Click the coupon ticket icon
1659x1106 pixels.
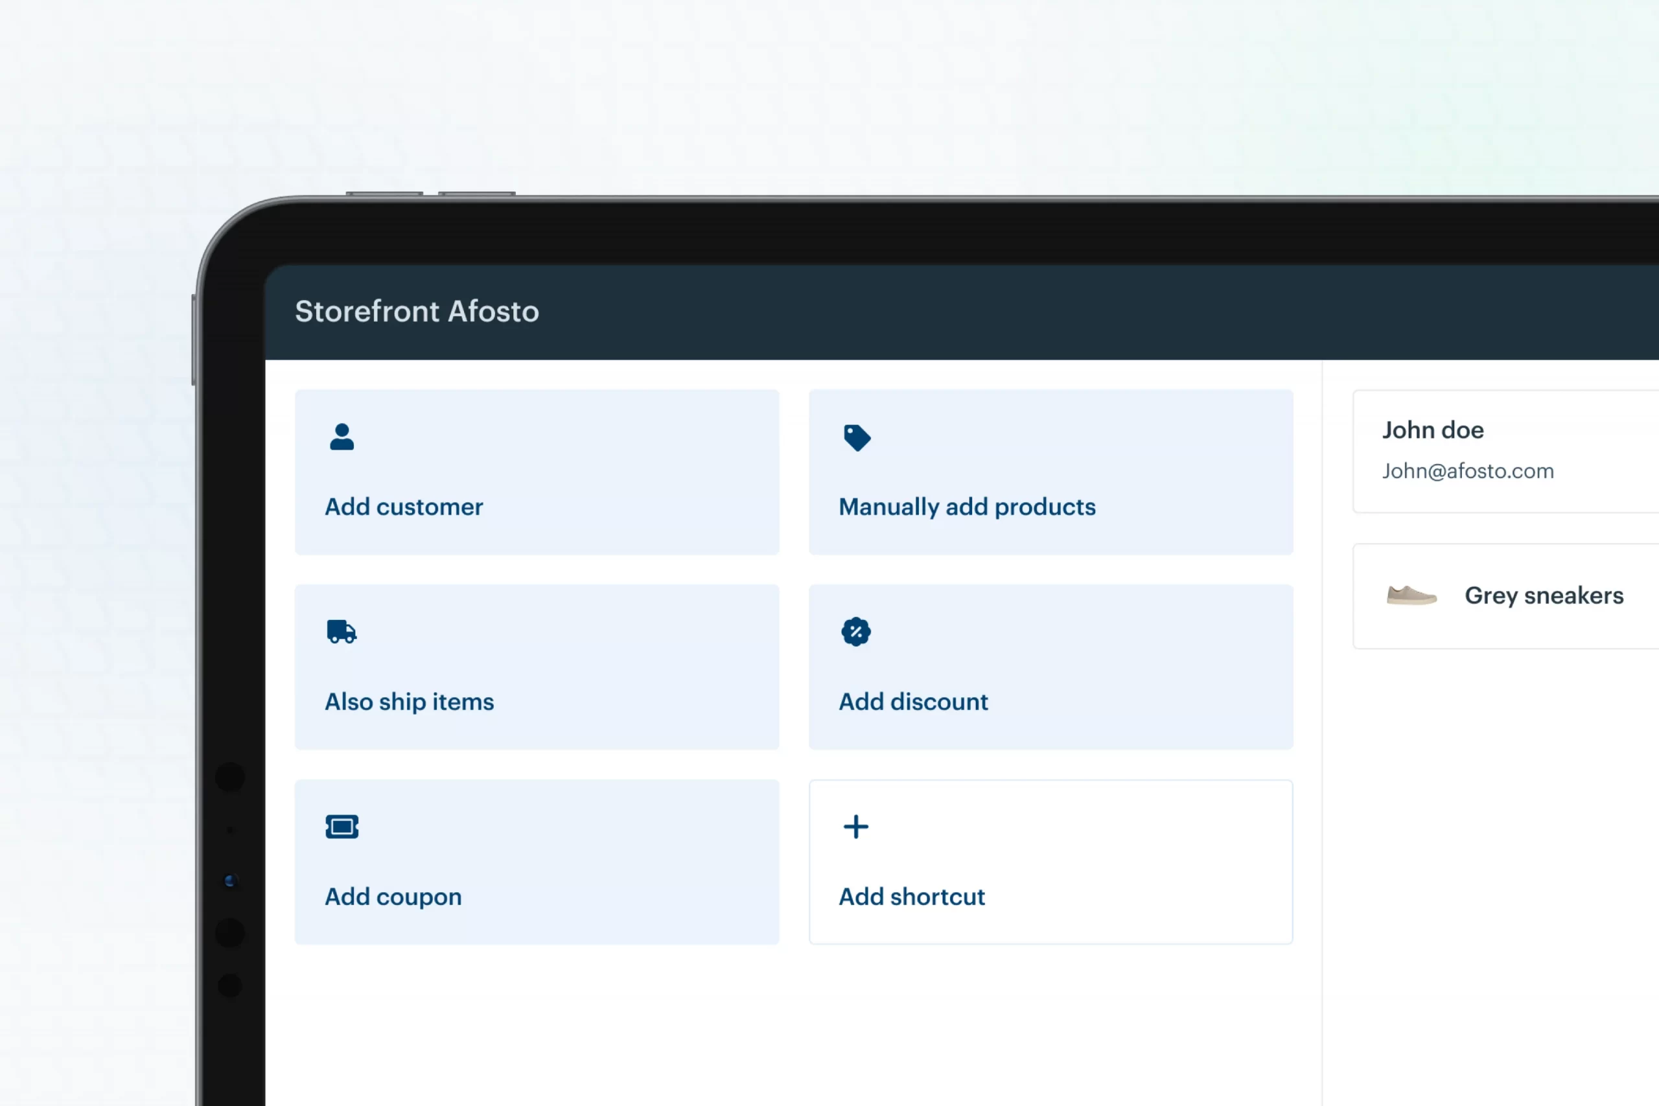342,826
